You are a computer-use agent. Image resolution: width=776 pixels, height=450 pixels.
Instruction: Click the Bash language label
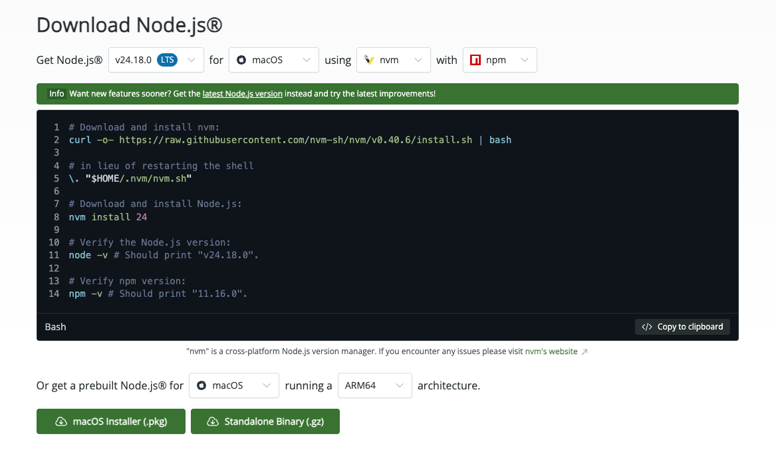pyautogui.click(x=55, y=327)
